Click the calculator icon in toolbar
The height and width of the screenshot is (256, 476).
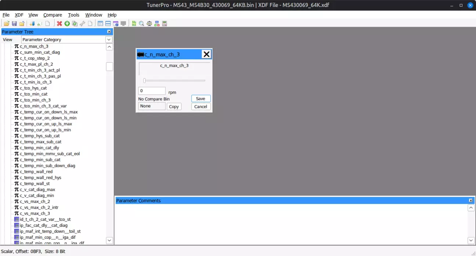click(x=165, y=24)
